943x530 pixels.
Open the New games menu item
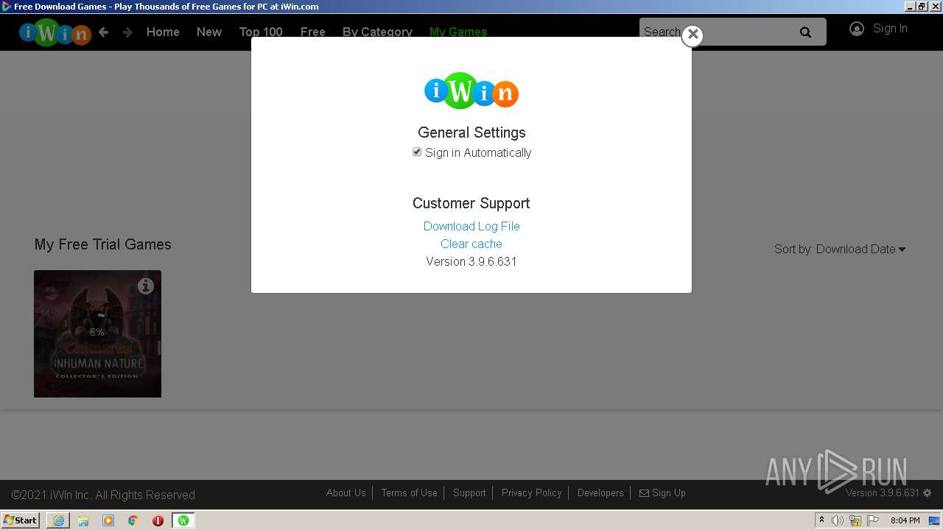tap(209, 32)
